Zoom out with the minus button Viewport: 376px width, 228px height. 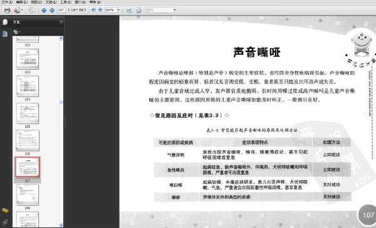point(93,10)
